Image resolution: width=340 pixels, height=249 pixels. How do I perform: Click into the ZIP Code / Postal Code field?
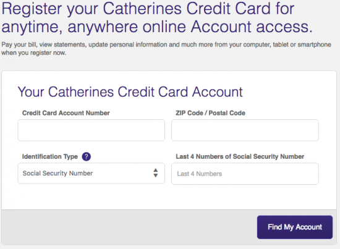[x=245, y=130]
